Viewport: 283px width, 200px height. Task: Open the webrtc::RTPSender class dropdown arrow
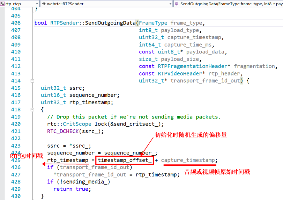(x=170, y=4)
